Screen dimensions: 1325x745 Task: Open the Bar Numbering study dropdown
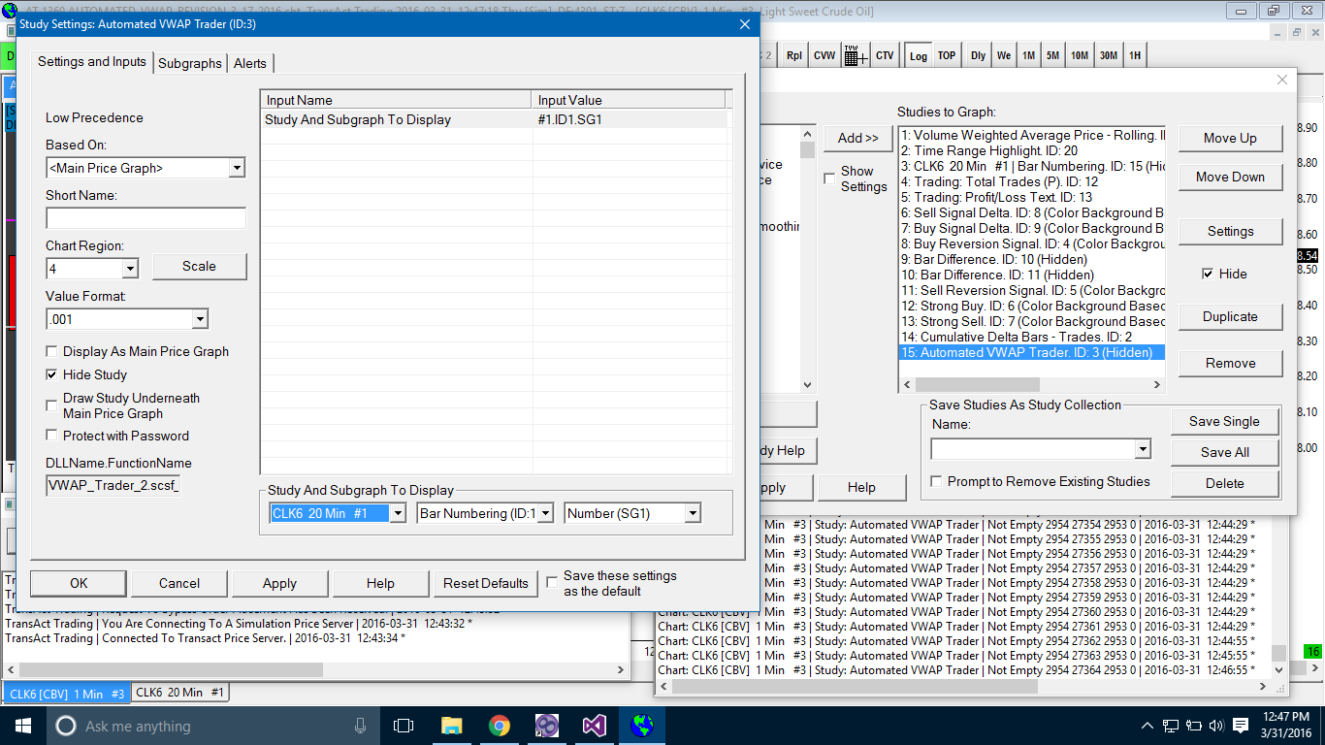point(545,513)
